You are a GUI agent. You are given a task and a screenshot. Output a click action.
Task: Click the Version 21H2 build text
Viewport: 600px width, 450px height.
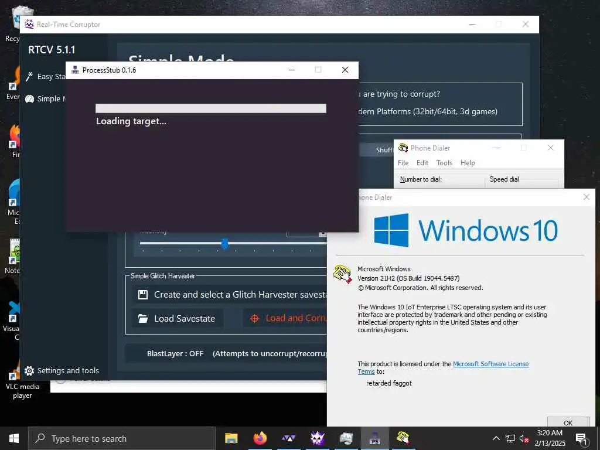(408, 278)
